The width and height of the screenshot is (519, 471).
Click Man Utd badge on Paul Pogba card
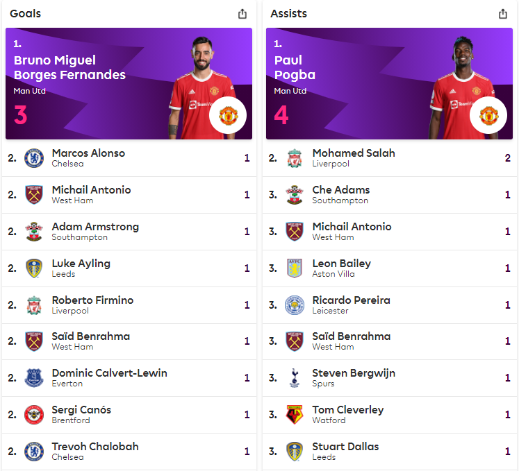489,115
